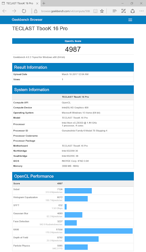Open Geekbench Browser hamburger menu

coord(130,20)
